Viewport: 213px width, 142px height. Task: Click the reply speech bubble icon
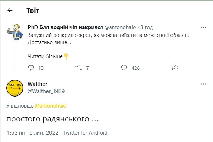(31, 68)
